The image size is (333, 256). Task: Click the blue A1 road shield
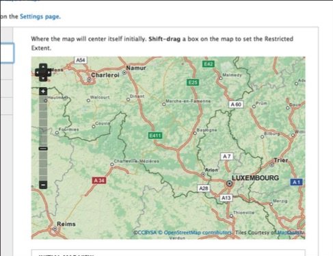coord(296,182)
